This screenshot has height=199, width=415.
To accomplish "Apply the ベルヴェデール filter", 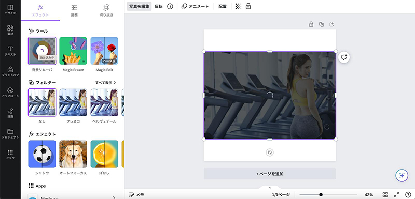I will click(x=104, y=102).
